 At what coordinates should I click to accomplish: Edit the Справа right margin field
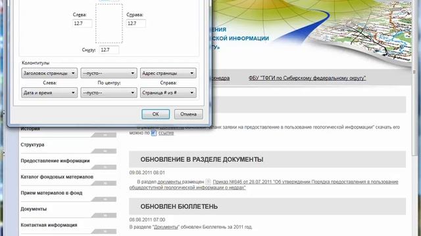(136, 24)
